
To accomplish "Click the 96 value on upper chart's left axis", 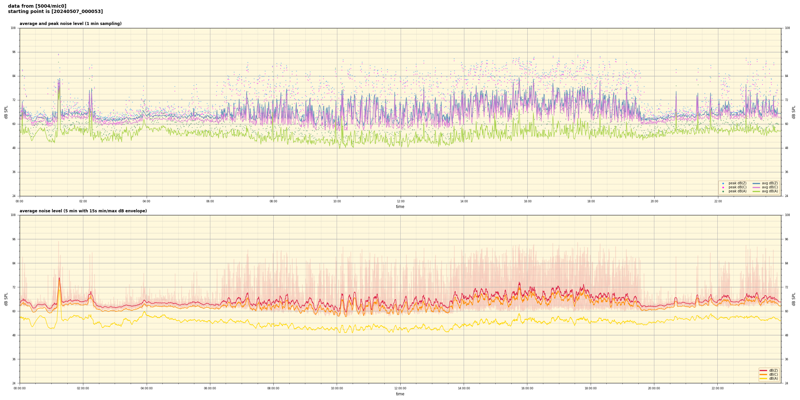I will (x=13, y=52).
